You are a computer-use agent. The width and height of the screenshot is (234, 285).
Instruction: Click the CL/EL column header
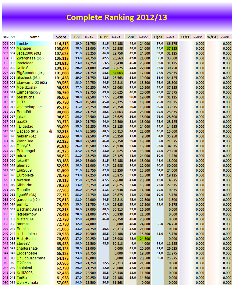click(185, 37)
